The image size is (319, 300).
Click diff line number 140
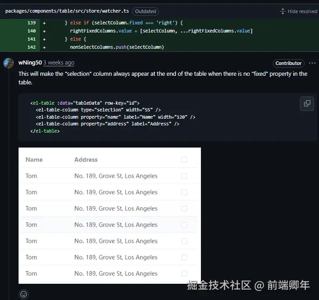pos(32,31)
